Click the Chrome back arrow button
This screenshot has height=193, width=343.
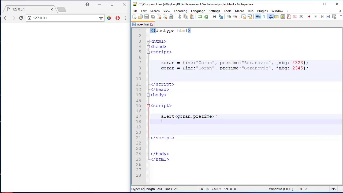[x=6, y=18]
